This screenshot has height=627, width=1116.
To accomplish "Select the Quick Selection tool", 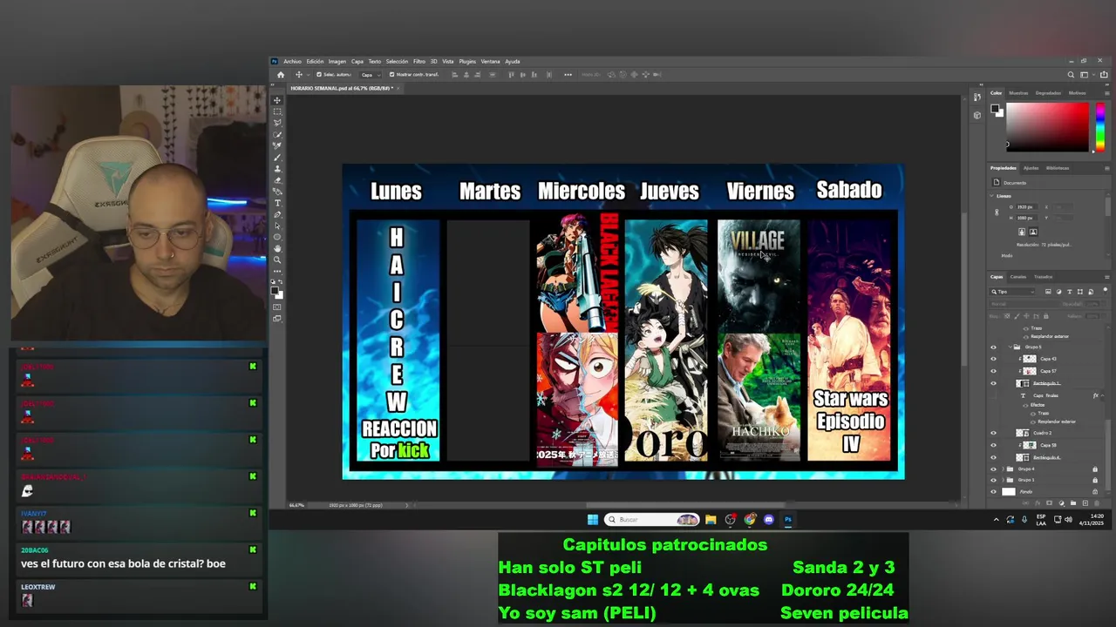I will pyautogui.click(x=277, y=134).
